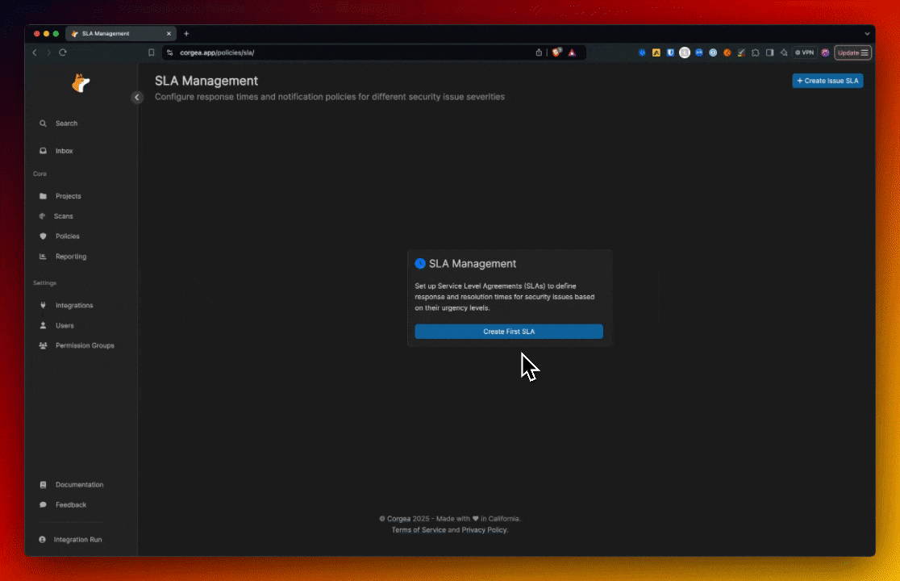Open the Integration Run account menu
The width and height of the screenshot is (900, 581).
[77, 539]
